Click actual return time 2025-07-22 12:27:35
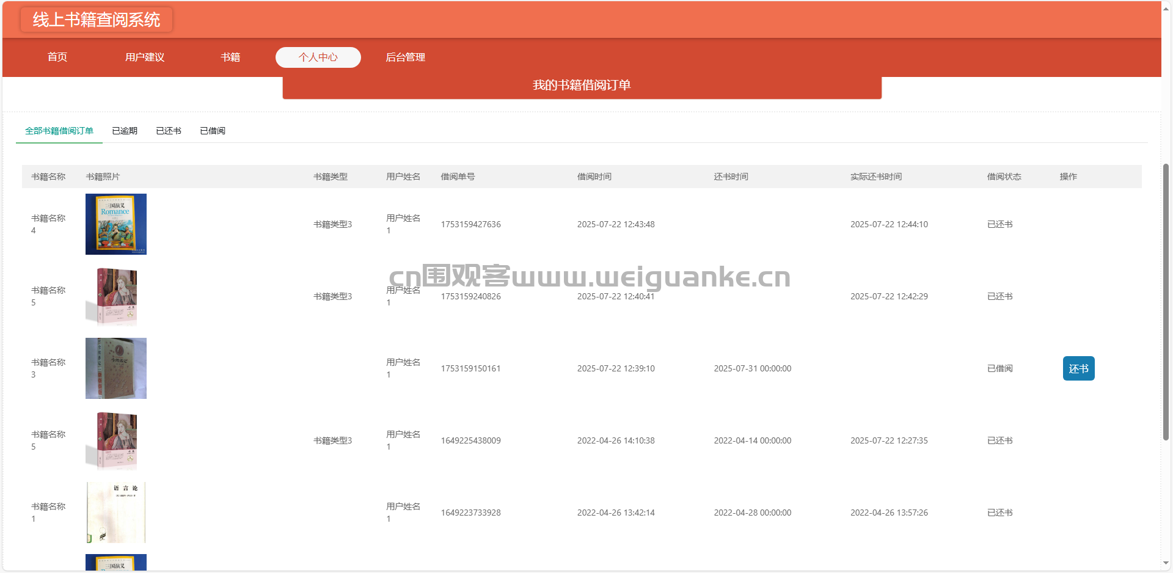Screen dimensions: 1173x573 pos(889,440)
